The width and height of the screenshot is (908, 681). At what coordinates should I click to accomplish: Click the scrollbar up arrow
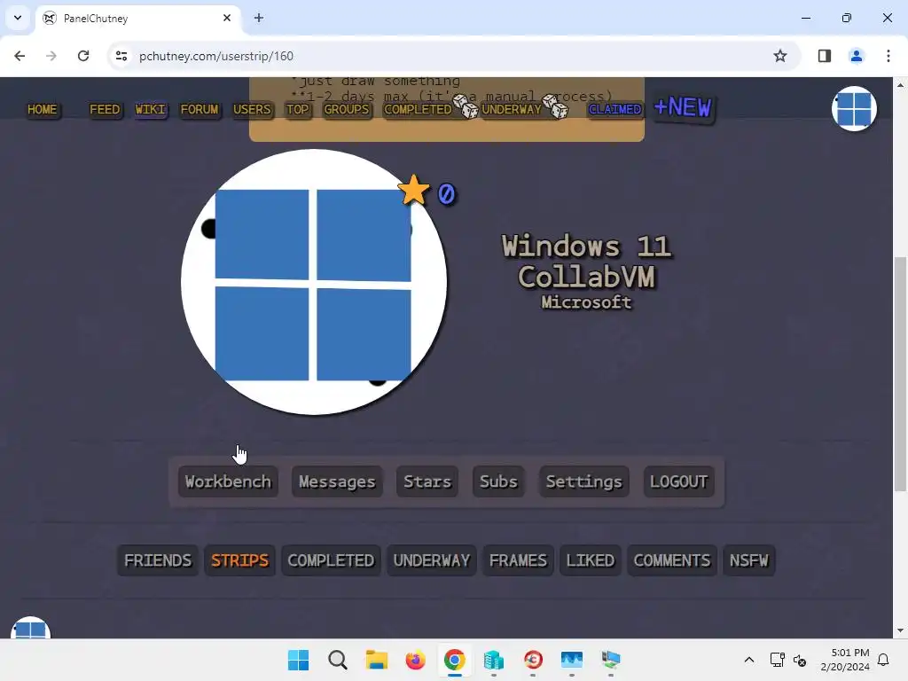[900, 84]
